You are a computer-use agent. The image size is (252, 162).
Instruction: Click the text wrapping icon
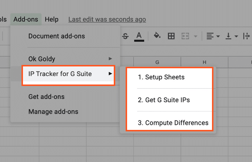(x=246, y=36)
